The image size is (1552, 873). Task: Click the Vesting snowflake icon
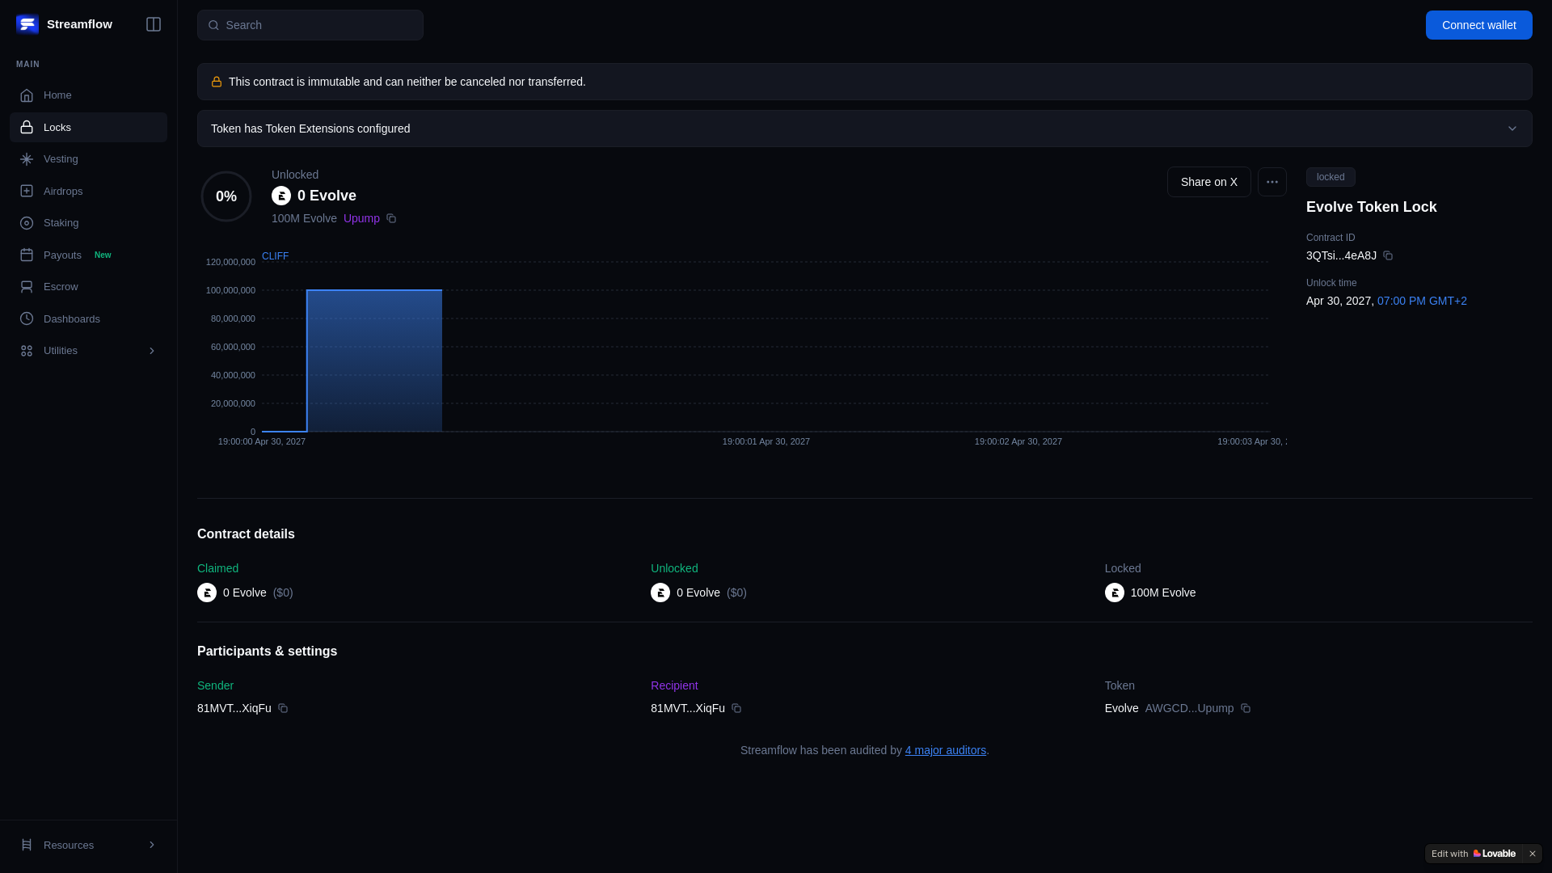pyautogui.click(x=27, y=159)
